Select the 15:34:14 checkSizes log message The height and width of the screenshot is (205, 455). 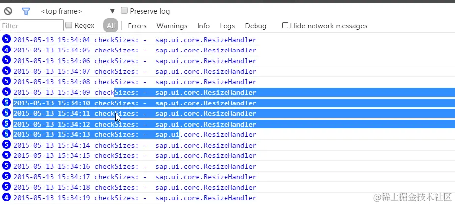pos(135,145)
